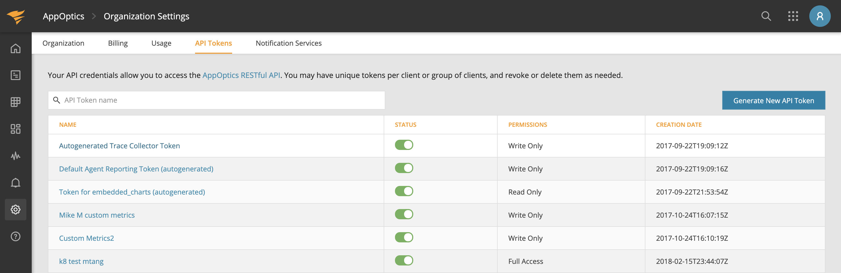The height and width of the screenshot is (273, 841).
Task: Click the SolarWinds logo icon
Action: (x=16, y=16)
